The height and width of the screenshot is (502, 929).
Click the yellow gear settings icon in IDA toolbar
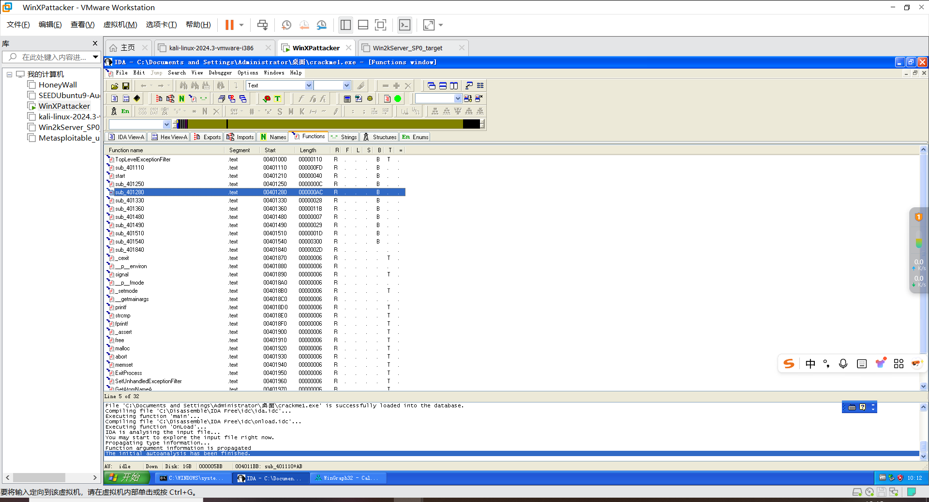pyautogui.click(x=370, y=99)
